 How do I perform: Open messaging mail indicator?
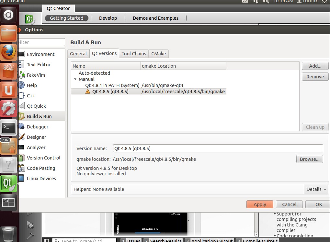coord(245,1)
